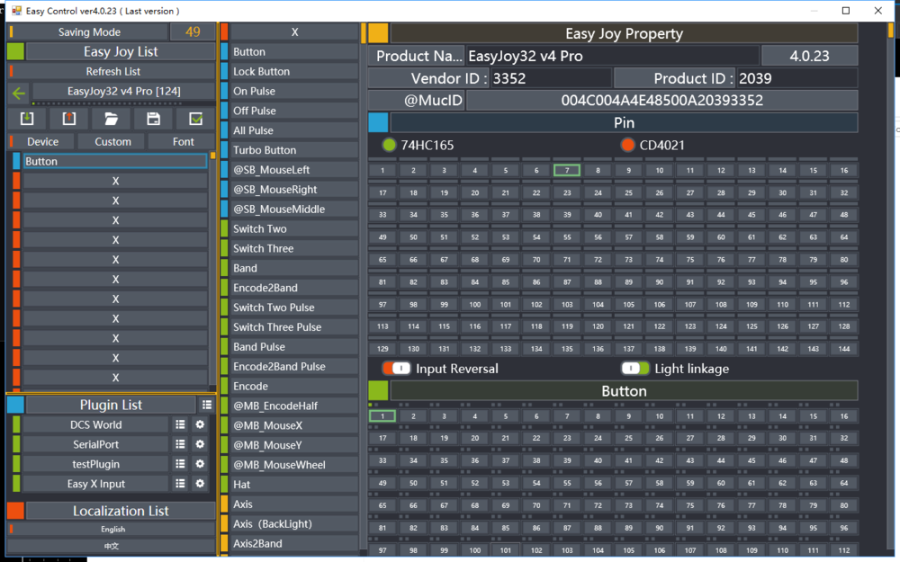Choose Encode2Band Pulse type
This screenshot has height=562, width=900.
[x=294, y=367]
